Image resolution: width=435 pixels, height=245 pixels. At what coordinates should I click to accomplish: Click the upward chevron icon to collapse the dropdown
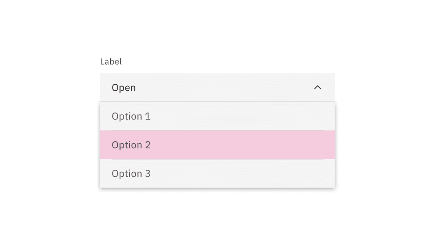click(x=318, y=88)
